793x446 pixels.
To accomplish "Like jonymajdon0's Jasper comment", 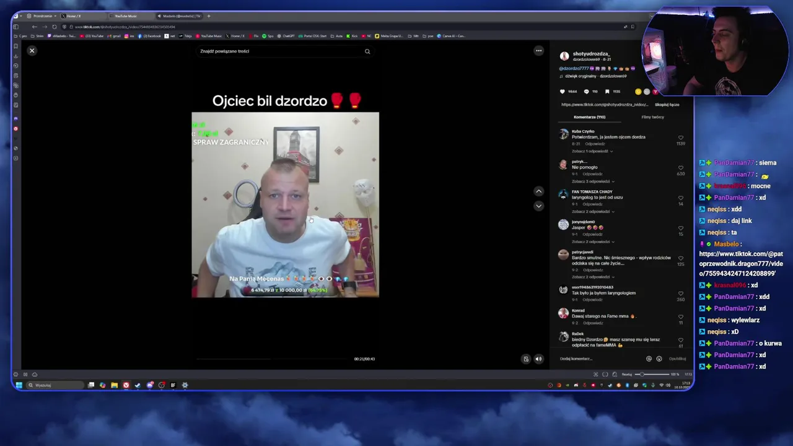I will coord(680,228).
